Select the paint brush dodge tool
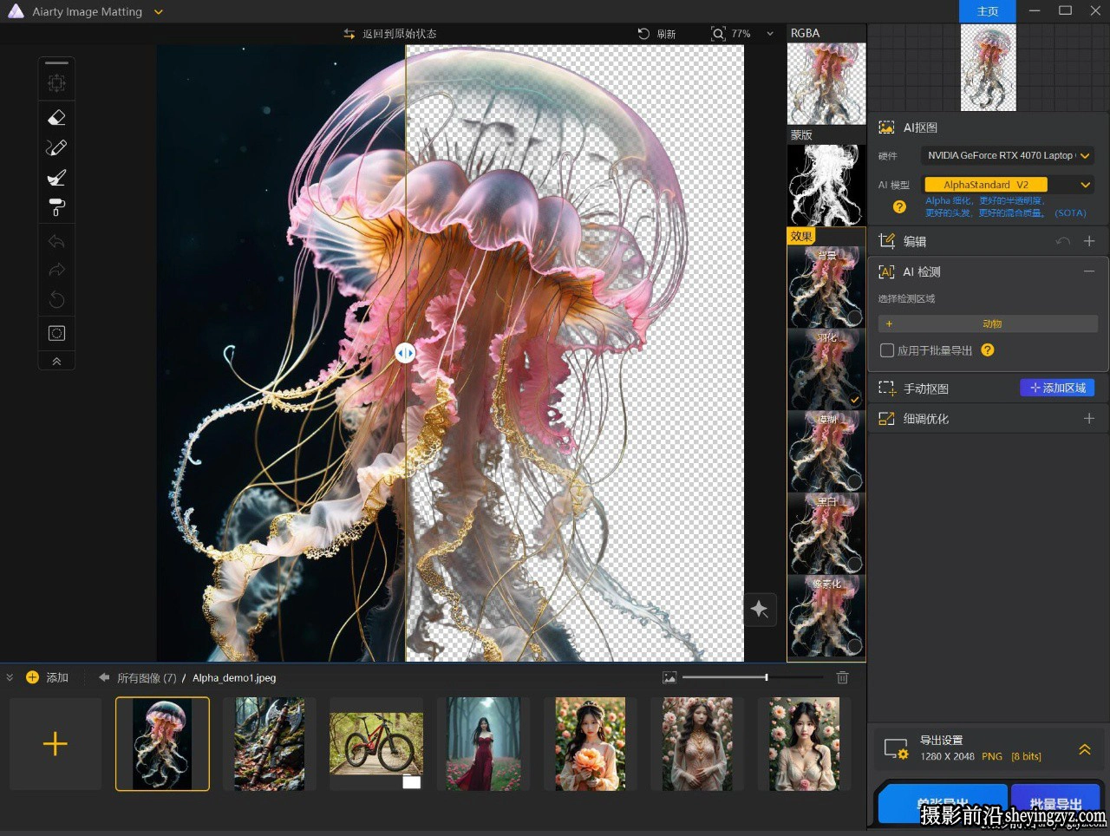Screen dimensions: 1110x836 56,178
